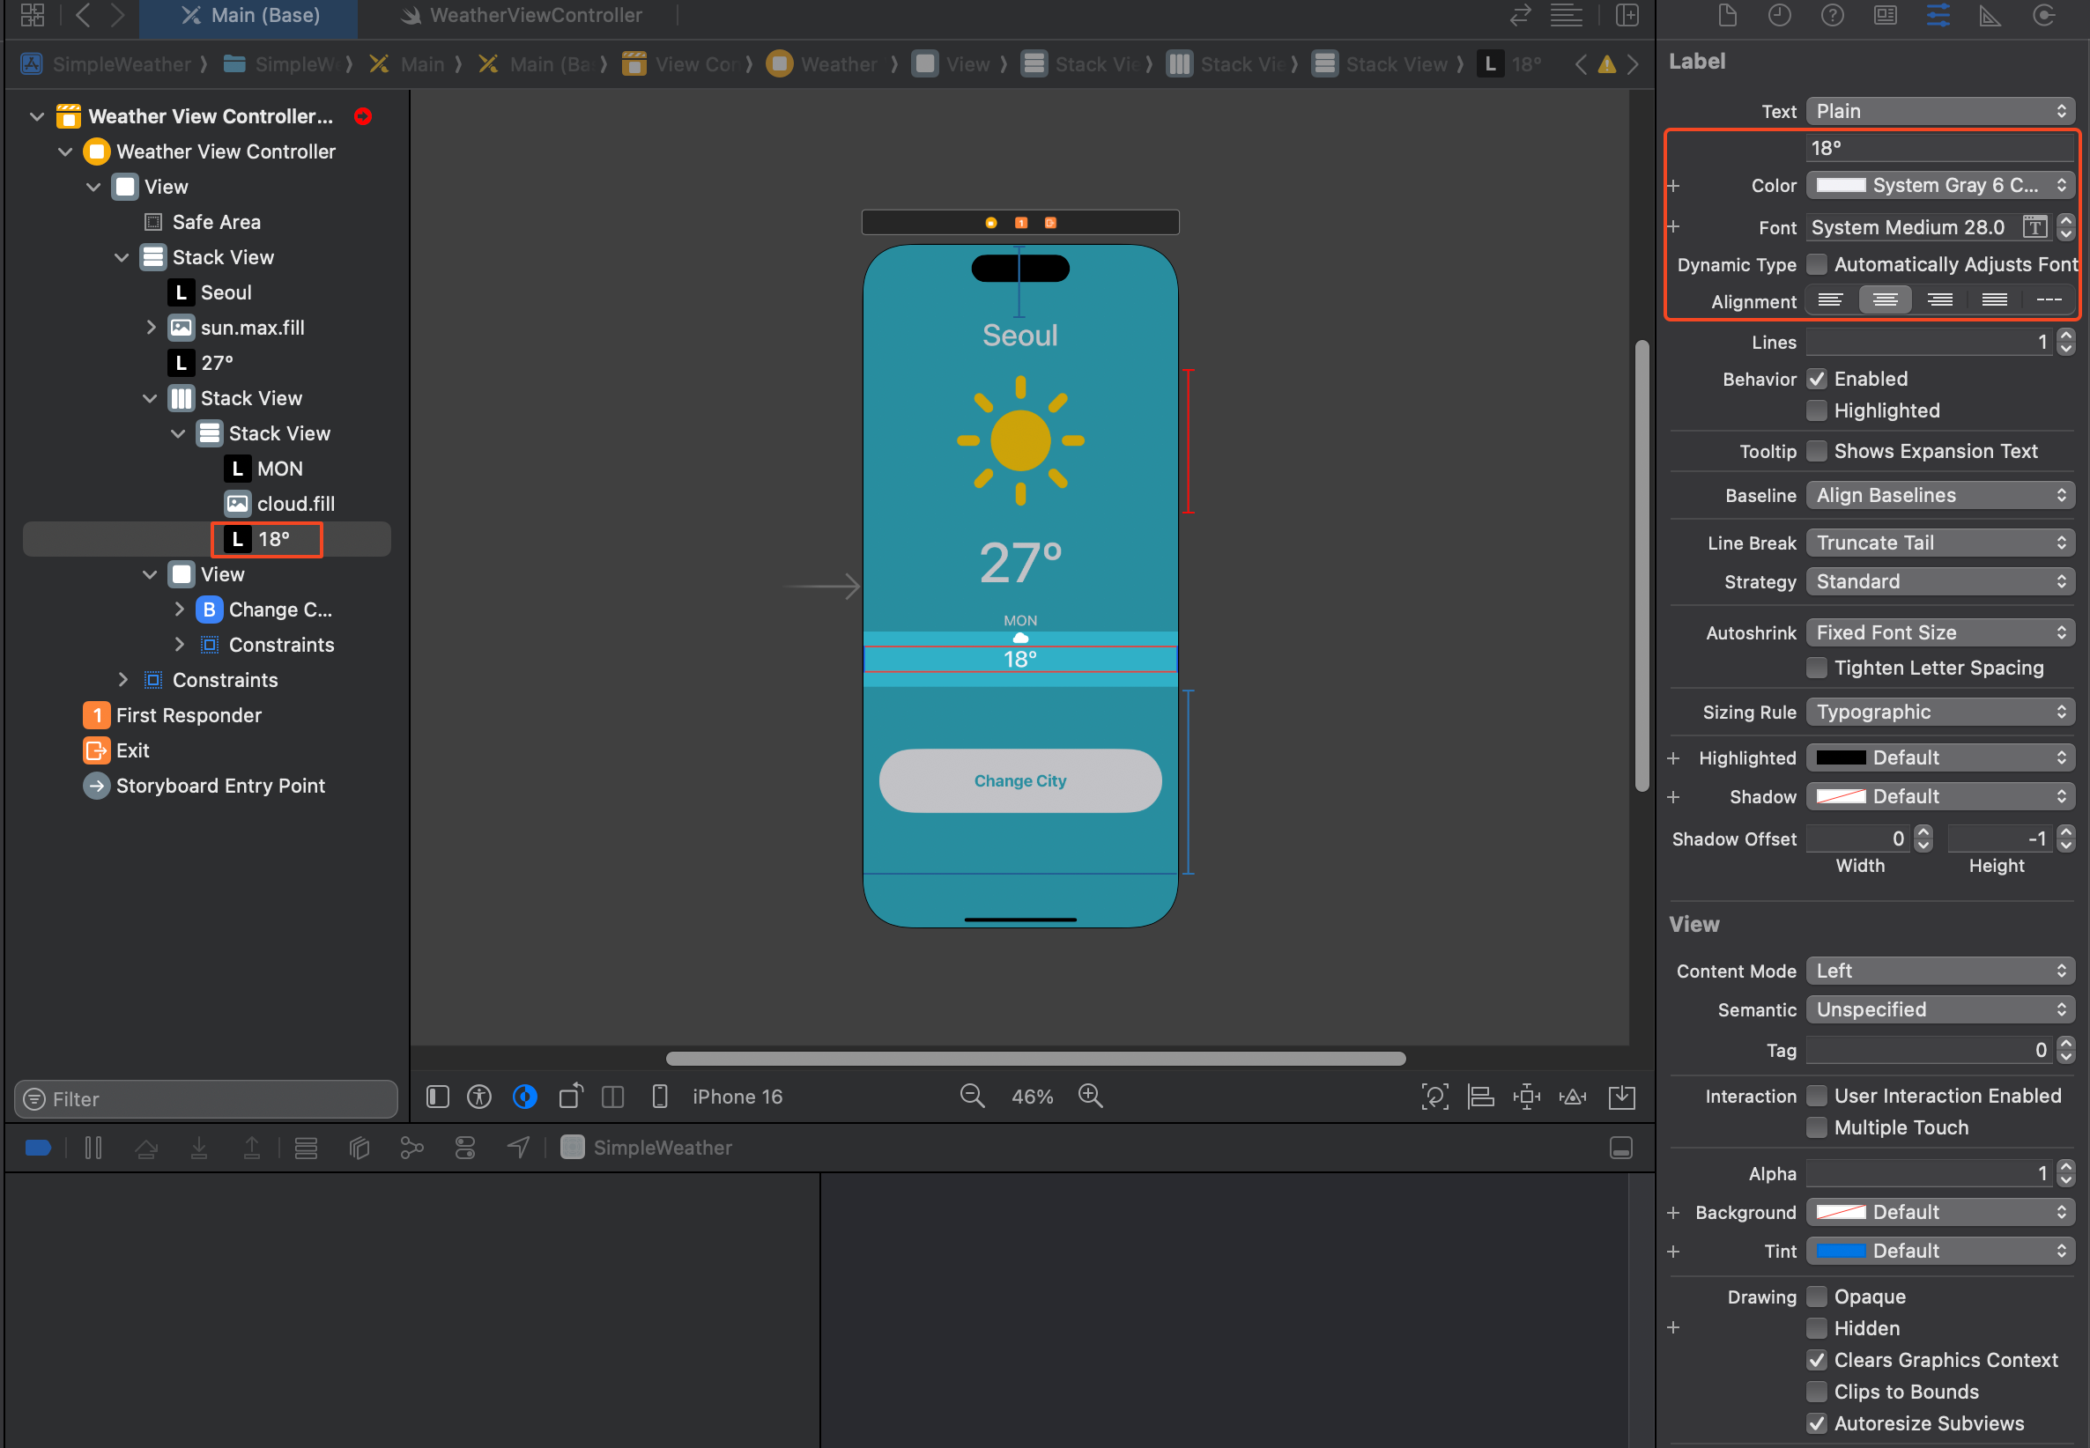Check the Highlighted behavior checkbox
Screen dimensions: 2090x1448
tap(1817, 411)
